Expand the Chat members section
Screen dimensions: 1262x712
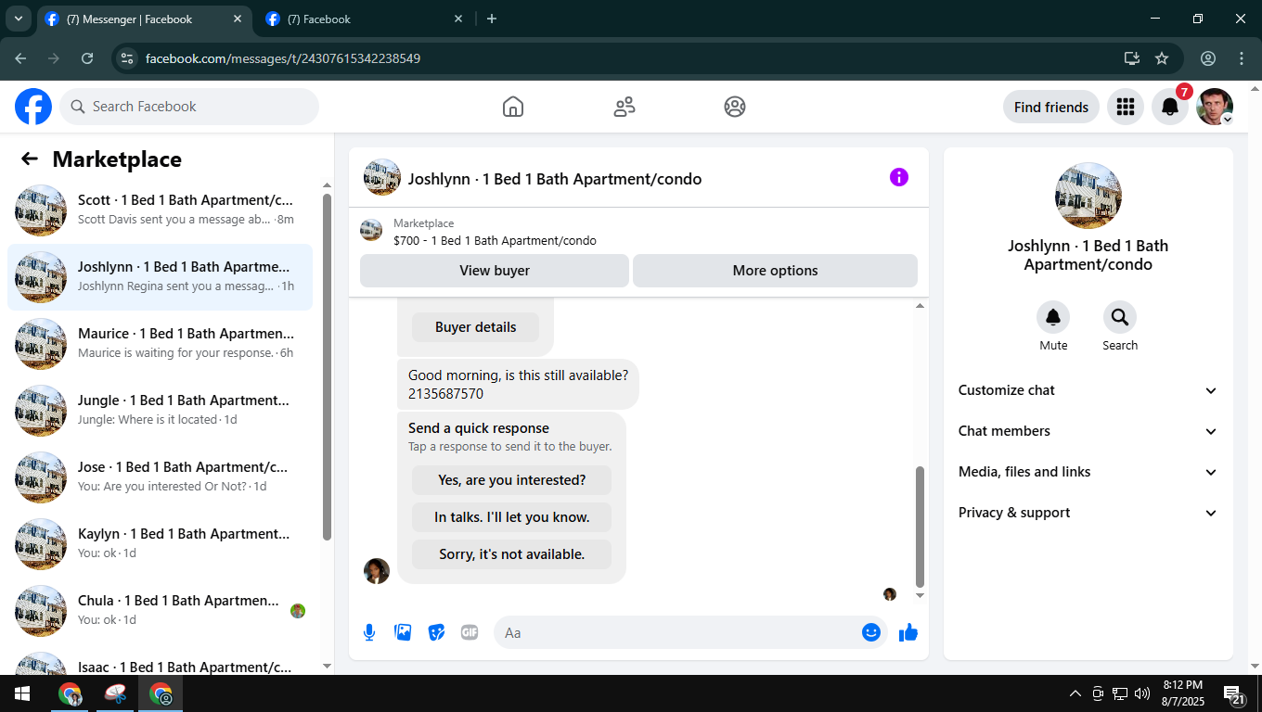pyautogui.click(x=1088, y=431)
